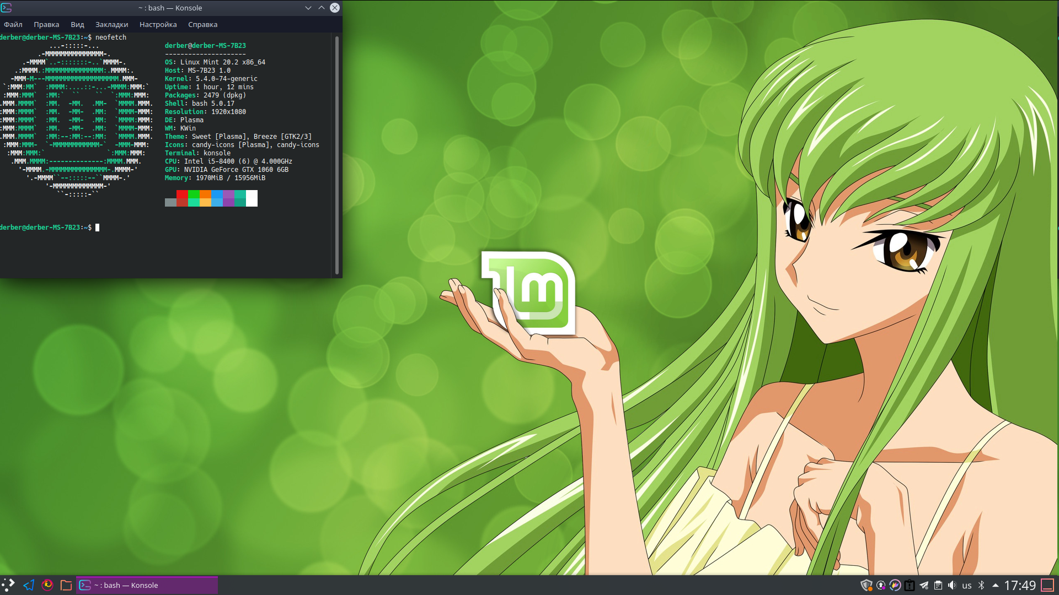Minimize the Konsole window with the down chevron
The width and height of the screenshot is (1059, 595).
(x=308, y=8)
